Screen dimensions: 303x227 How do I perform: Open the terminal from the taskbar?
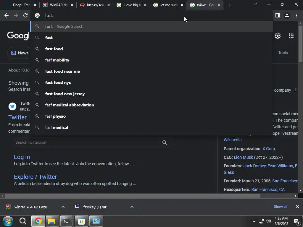click(66, 221)
